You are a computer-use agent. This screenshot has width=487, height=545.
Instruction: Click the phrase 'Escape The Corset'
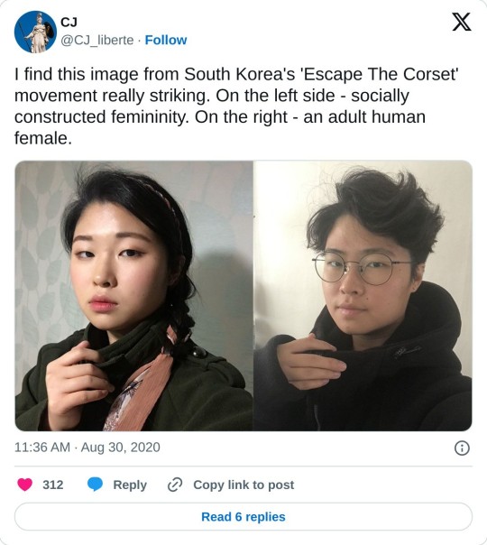pos(381,74)
